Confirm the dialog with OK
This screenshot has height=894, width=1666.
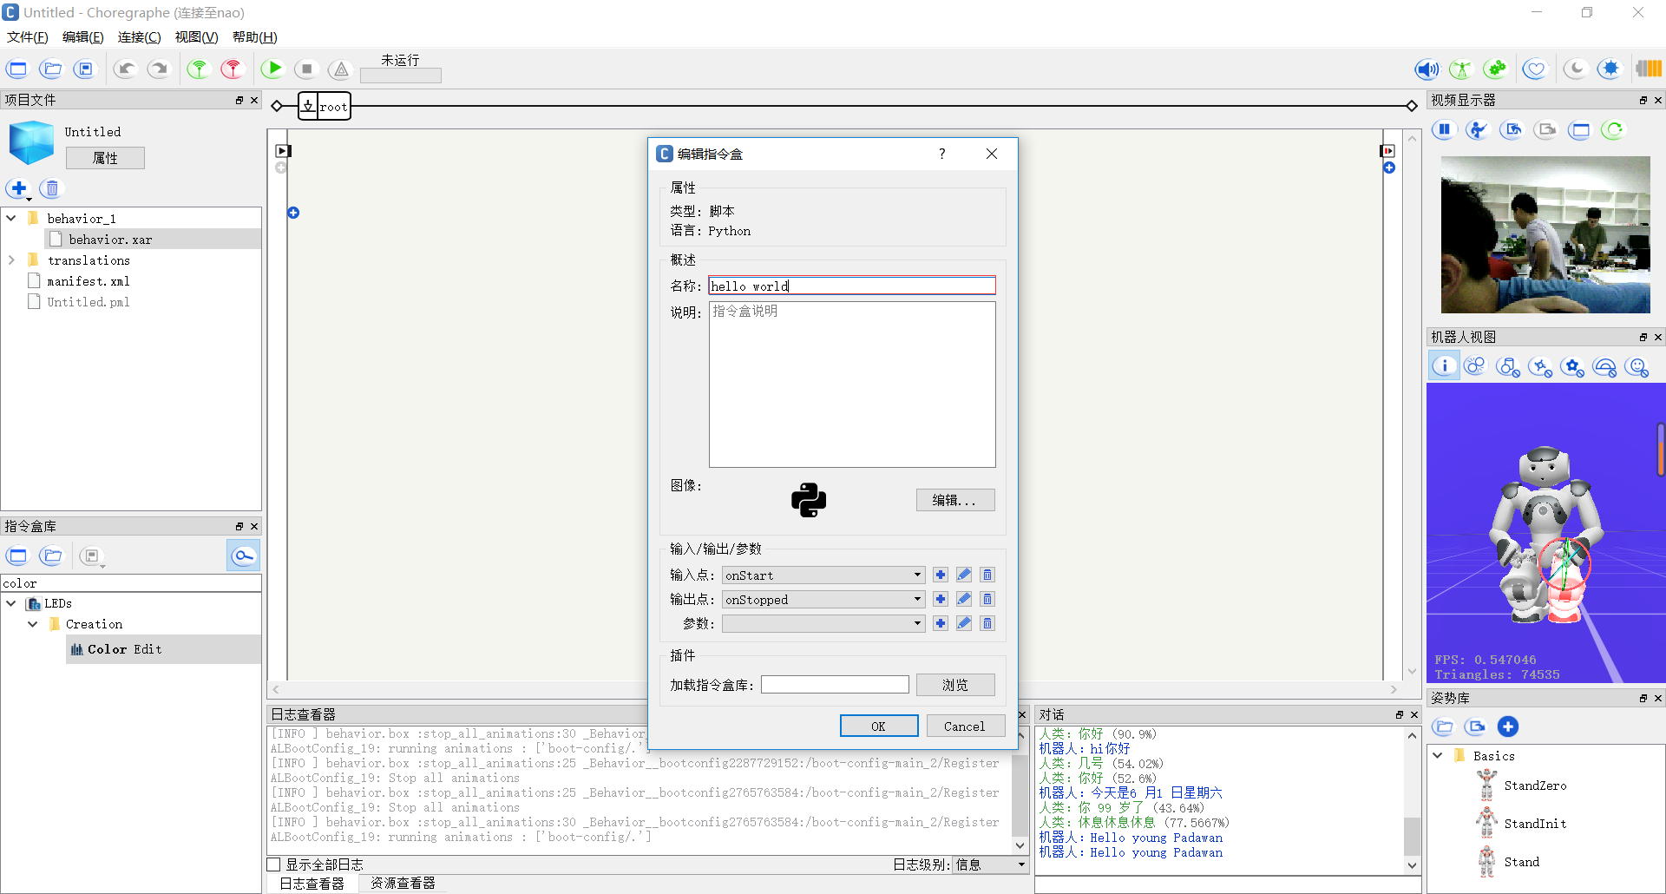coord(878,726)
